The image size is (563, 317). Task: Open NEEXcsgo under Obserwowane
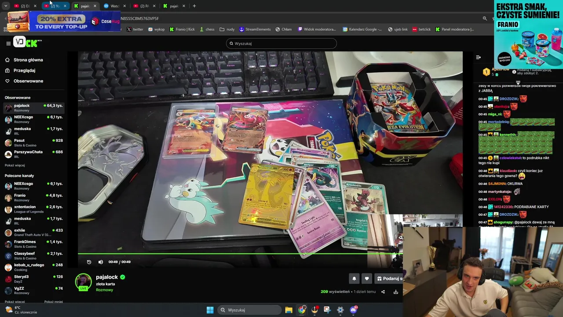[x=33, y=119]
